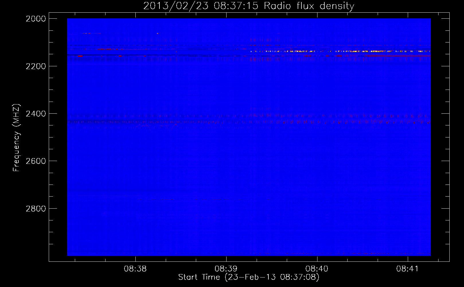Click the 2800 frequency tick label

click(x=36, y=209)
